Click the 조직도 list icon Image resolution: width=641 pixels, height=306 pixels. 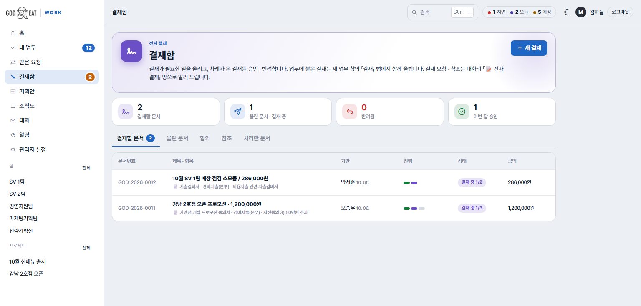[13, 106]
